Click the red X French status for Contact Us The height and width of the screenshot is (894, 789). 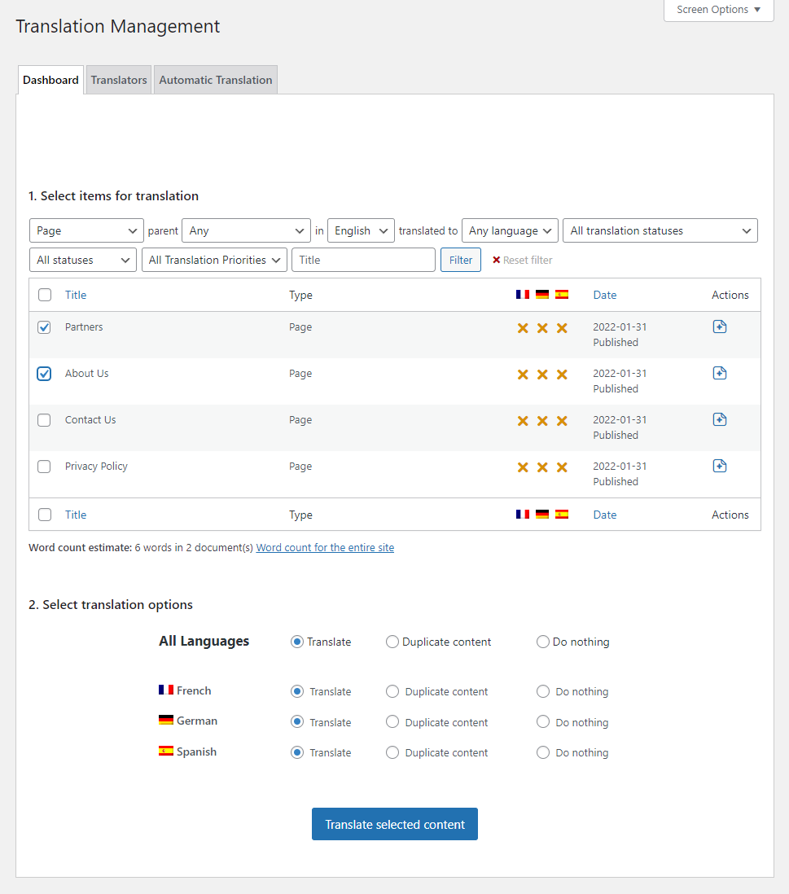pyautogui.click(x=522, y=420)
